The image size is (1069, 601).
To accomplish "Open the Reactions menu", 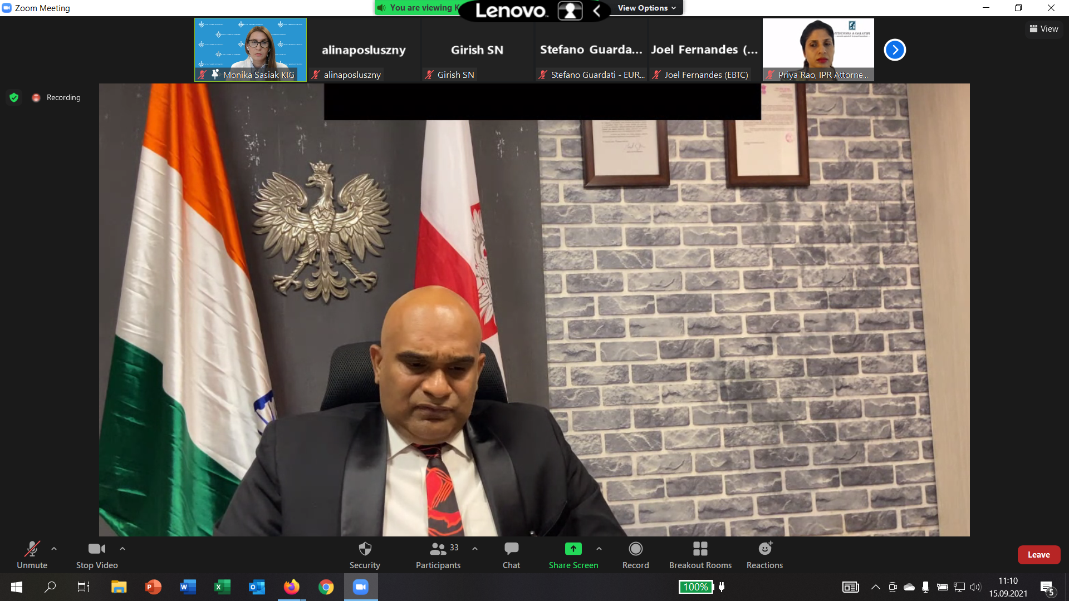I will click(x=765, y=549).
